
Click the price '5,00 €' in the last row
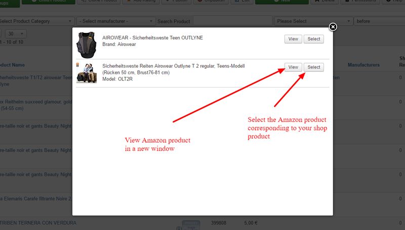[251, 223]
